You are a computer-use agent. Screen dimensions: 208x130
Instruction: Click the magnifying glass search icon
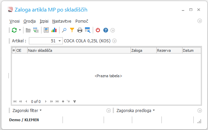coord(64,30)
